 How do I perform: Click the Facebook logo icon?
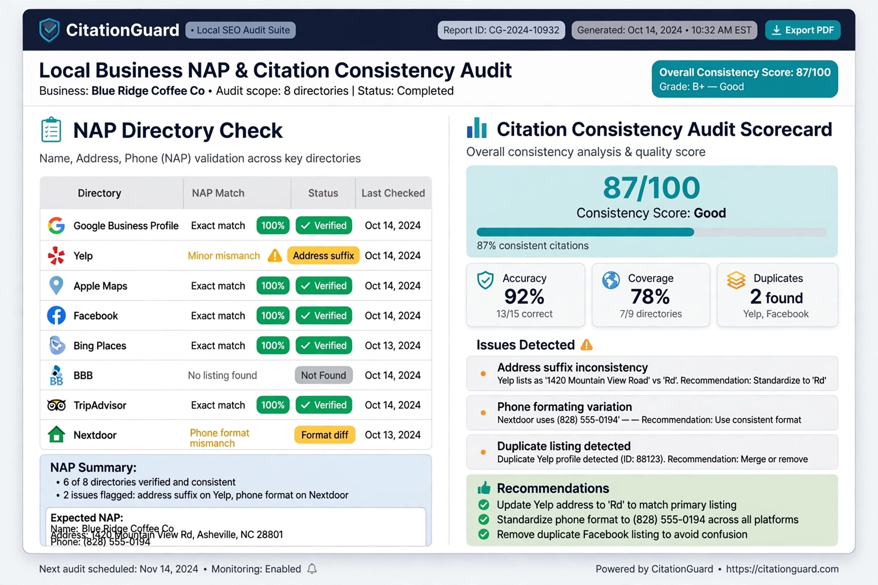56,315
